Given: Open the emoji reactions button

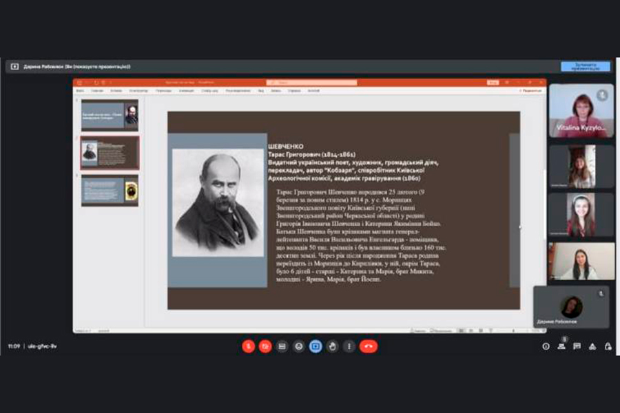Looking at the screenshot, I should (298, 346).
